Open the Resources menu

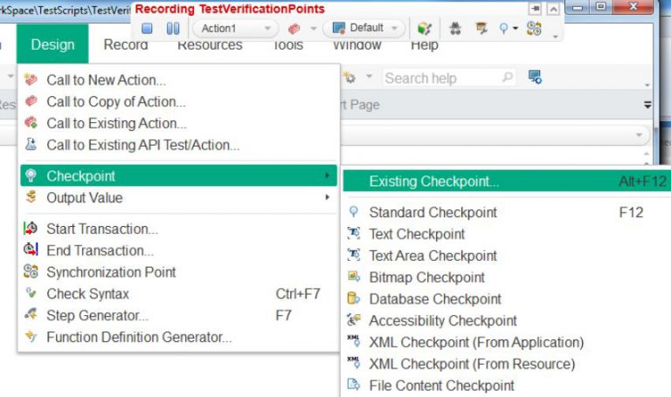click(x=210, y=44)
